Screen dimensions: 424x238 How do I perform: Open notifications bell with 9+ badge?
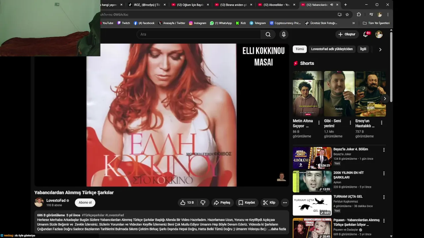(x=366, y=34)
